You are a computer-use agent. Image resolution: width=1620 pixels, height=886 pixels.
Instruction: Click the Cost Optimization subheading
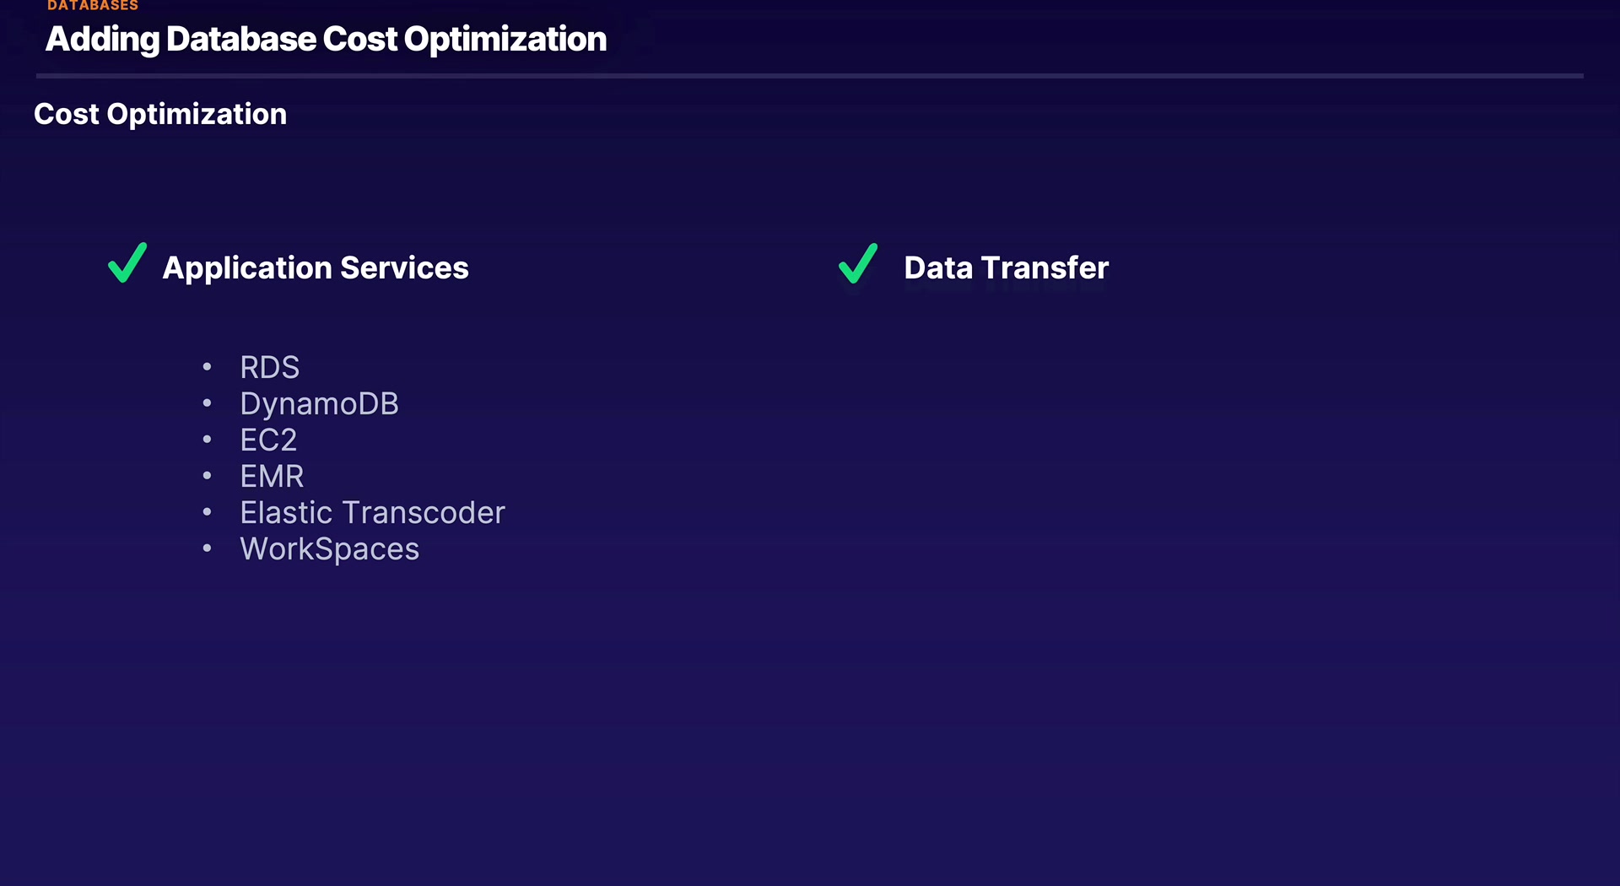tap(160, 114)
